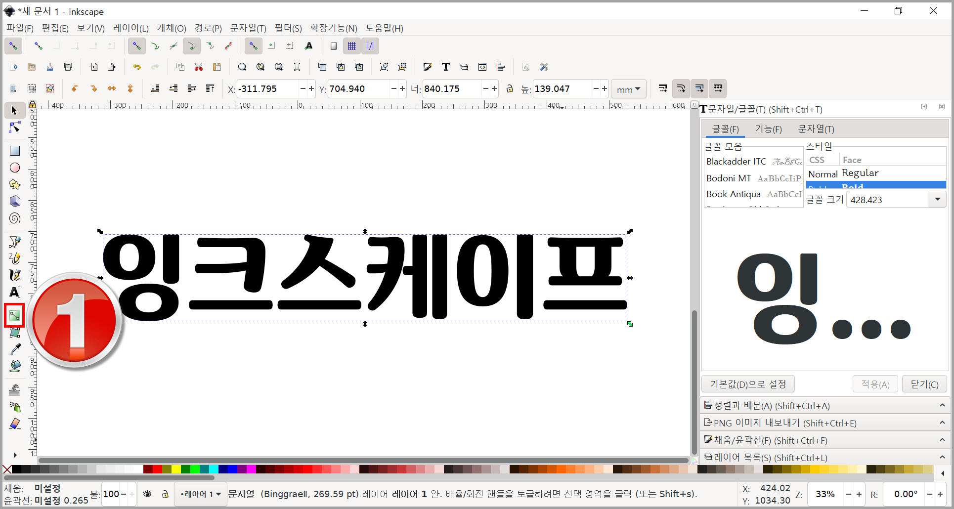Open the 파일(F) menu
Screen dimensions: 954x509
[x=20, y=28]
